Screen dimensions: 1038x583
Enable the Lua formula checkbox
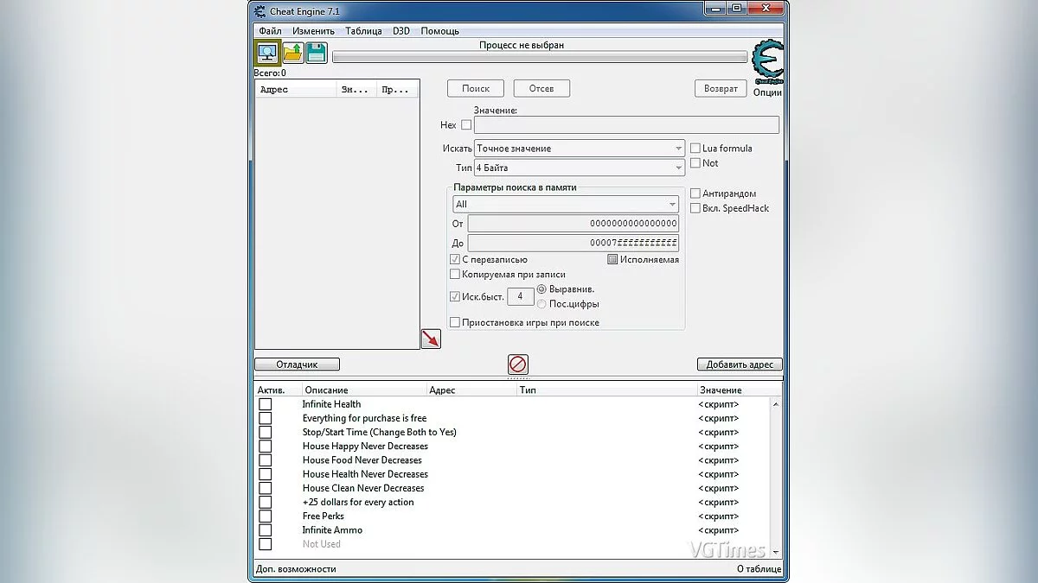(x=695, y=148)
